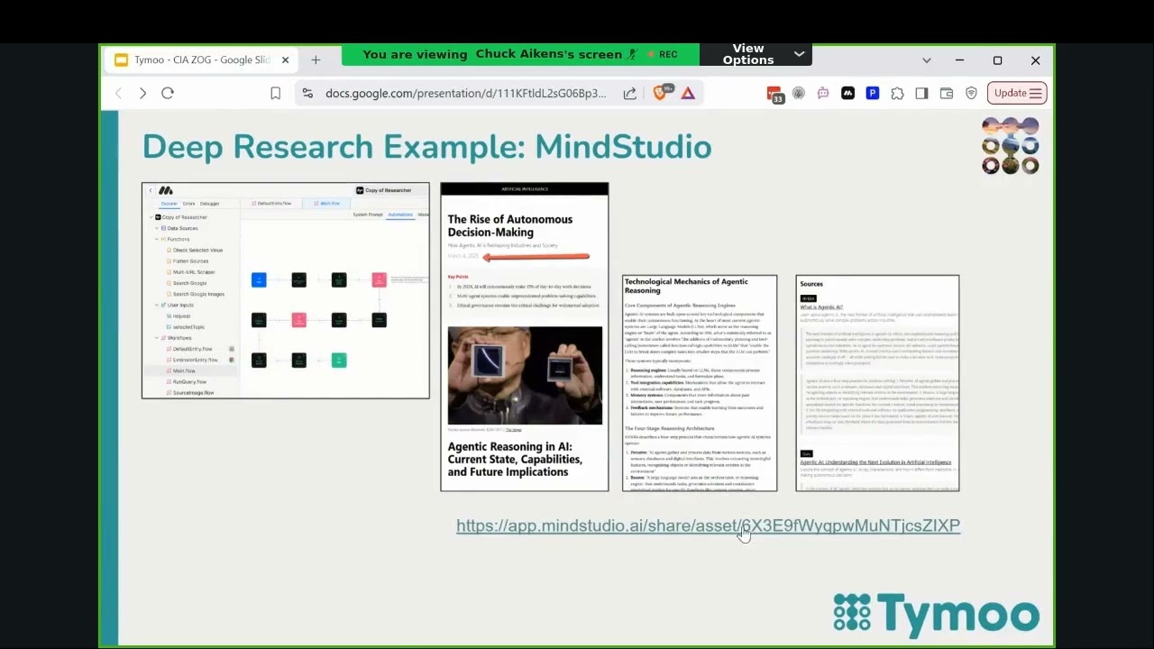Close the Tymoo - CIA ZOG tab
This screenshot has width=1154, height=649.
click(x=285, y=60)
